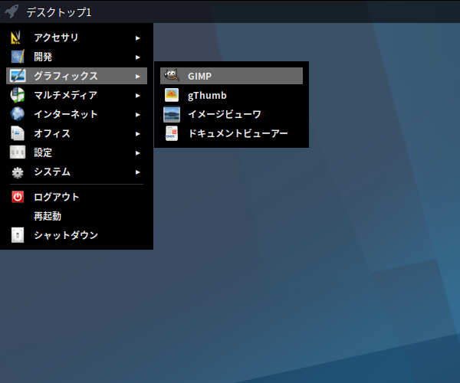Click the gThumb picture icon
The height and width of the screenshot is (383, 460).
[x=172, y=95]
